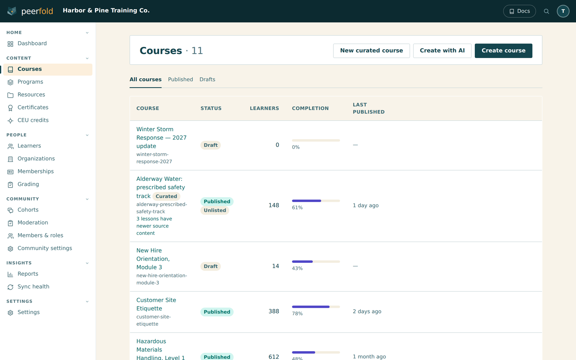Viewport: 576px width, 360px height.
Task: Collapse the Settings sidebar section
Action: pos(87,302)
